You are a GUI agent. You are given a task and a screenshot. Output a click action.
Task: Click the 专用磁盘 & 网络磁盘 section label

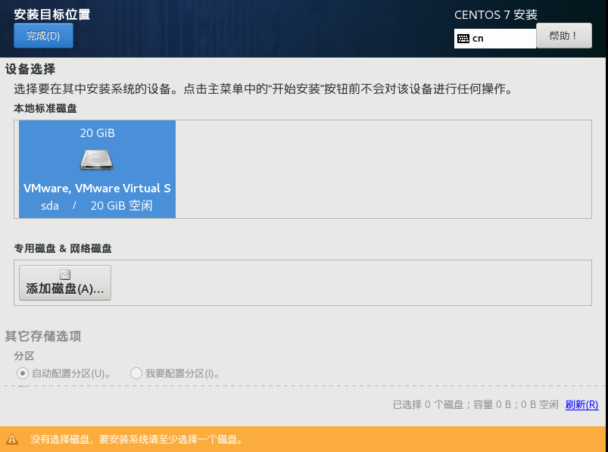pos(63,248)
